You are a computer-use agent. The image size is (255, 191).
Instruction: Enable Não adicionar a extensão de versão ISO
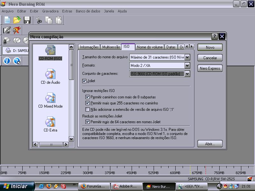click(87, 109)
